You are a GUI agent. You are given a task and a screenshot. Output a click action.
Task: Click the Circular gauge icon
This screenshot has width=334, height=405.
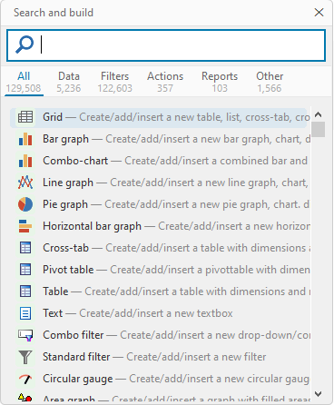[x=25, y=379]
